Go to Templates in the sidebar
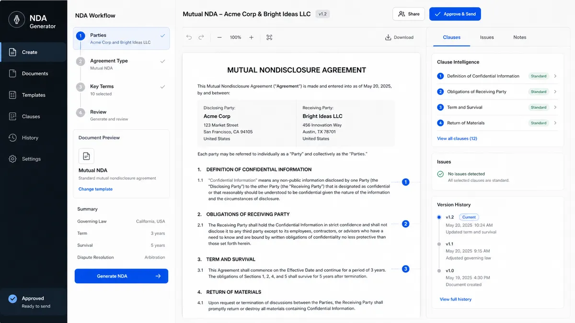The width and height of the screenshot is (575, 323). (34, 95)
